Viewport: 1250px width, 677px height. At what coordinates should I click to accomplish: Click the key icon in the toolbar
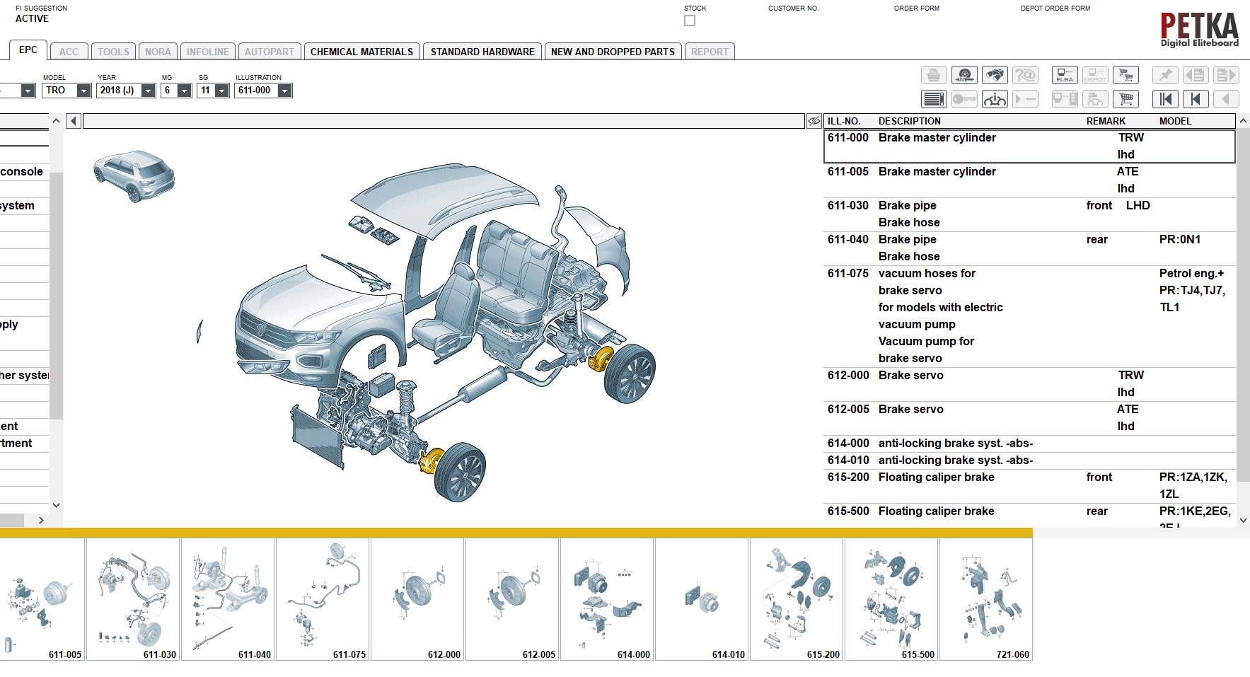click(964, 99)
